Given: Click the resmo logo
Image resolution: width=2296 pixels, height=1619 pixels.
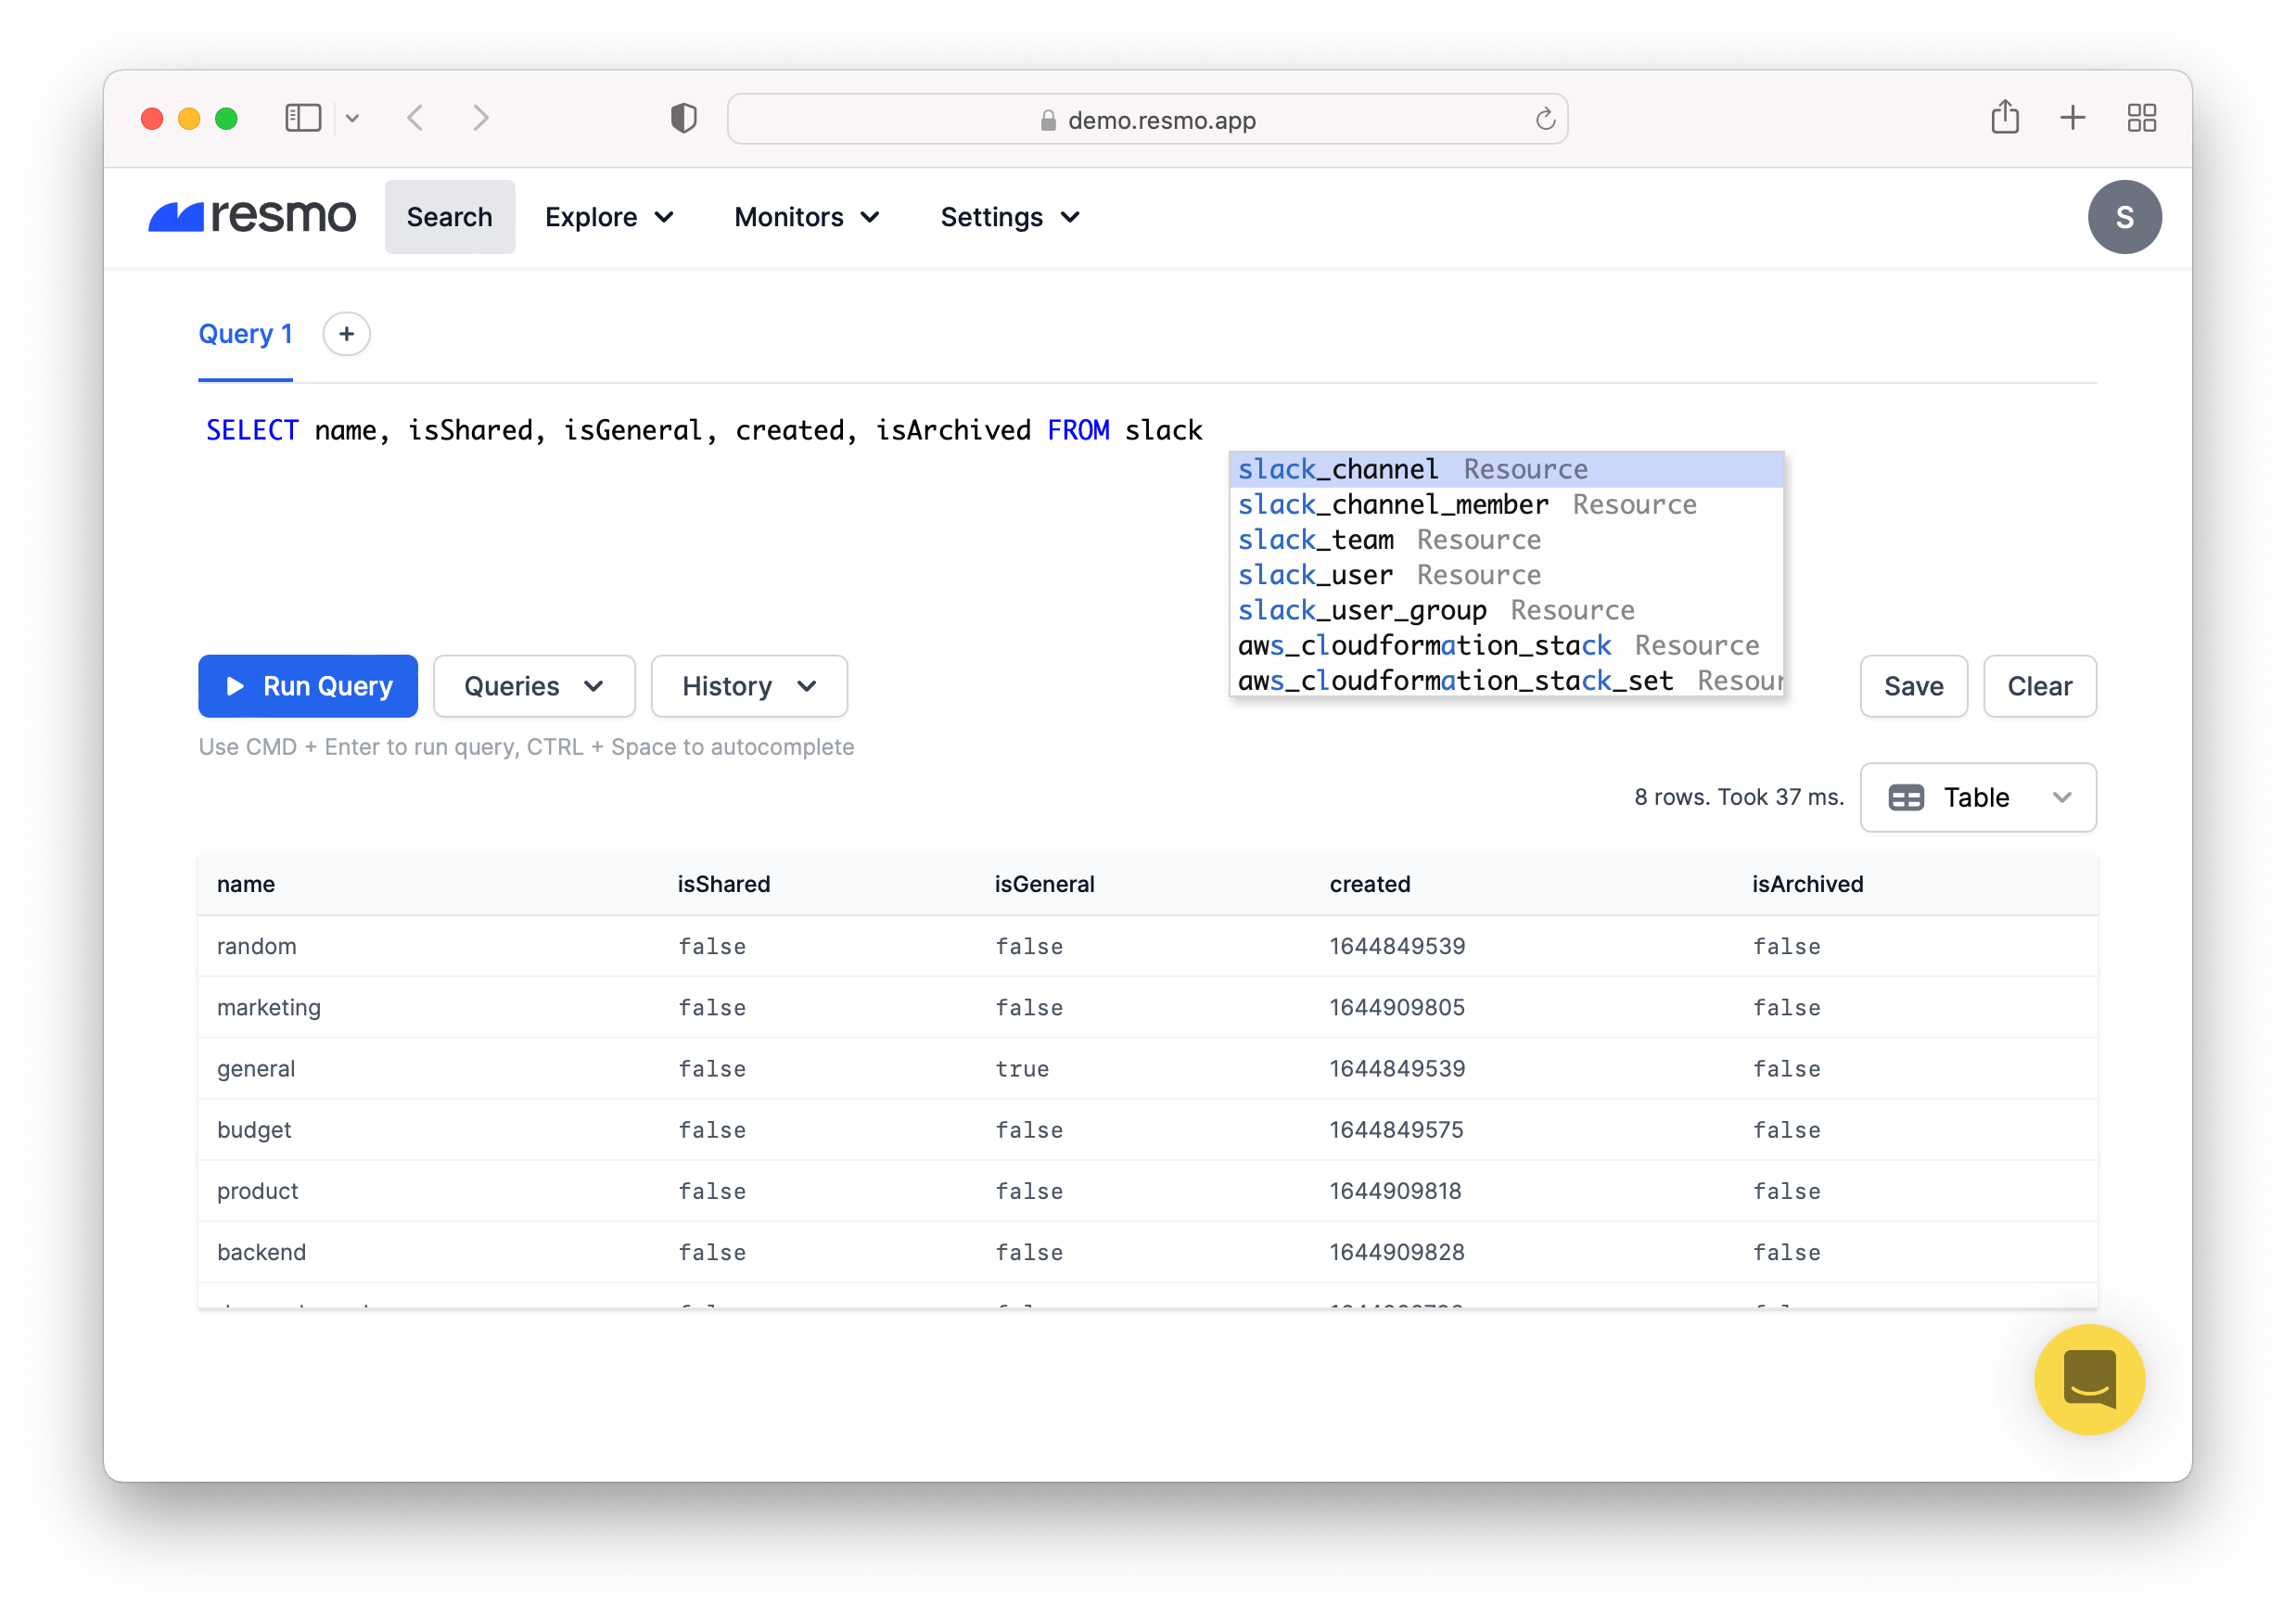Looking at the screenshot, I should (252, 217).
